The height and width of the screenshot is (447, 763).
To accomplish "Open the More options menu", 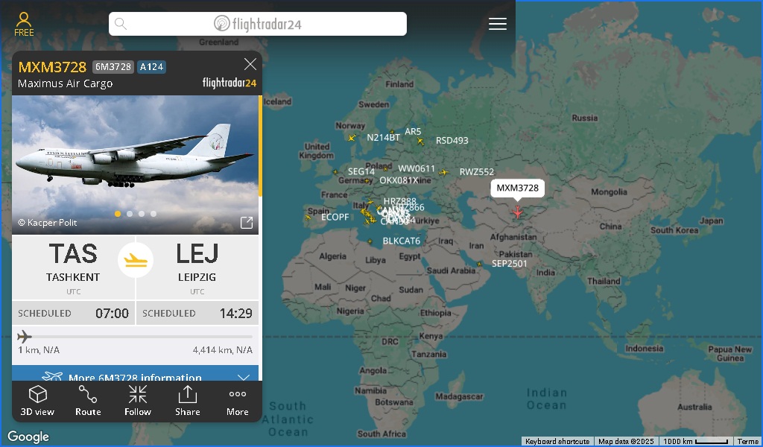I will (x=238, y=401).
